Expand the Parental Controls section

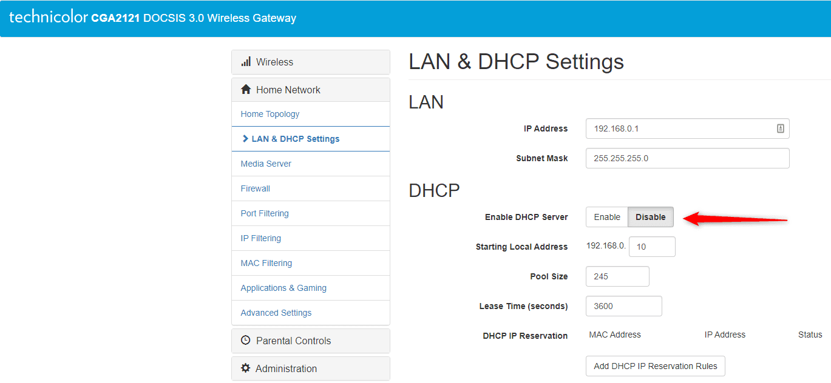pyautogui.click(x=311, y=341)
